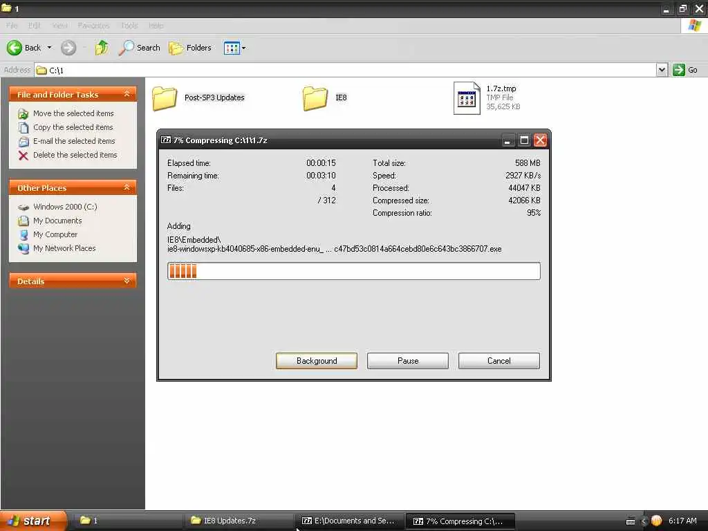Open the Back history dropdown arrow

(49, 48)
